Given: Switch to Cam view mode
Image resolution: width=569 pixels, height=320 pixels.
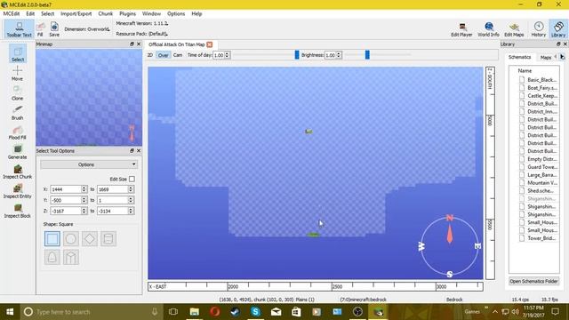Looking at the screenshot, I should [x=178, y=55].
